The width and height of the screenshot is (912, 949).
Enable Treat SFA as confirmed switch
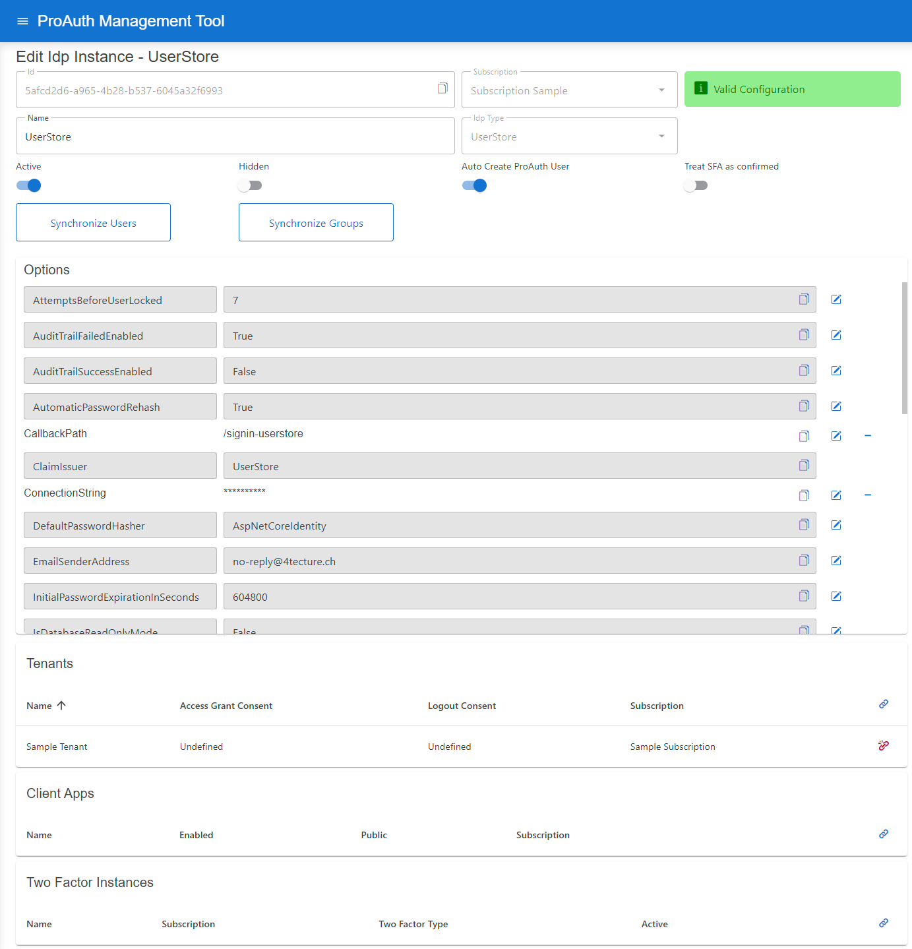(696, 185)
